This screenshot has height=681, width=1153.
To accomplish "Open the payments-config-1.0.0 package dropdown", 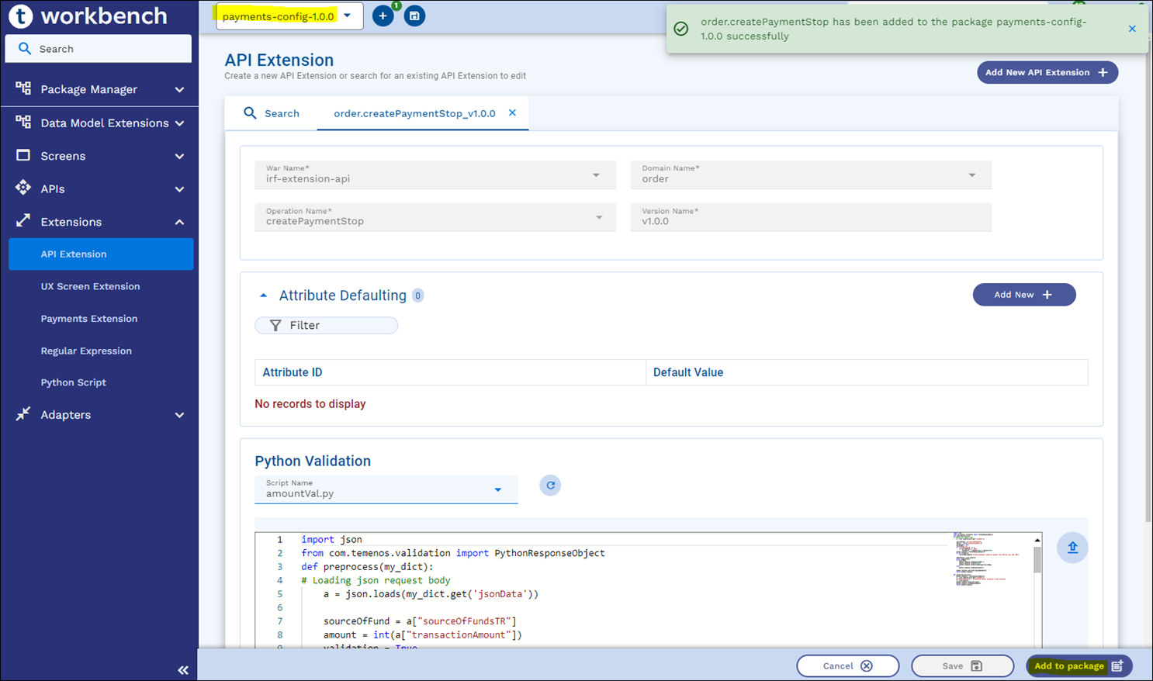I will pos(347,16).
